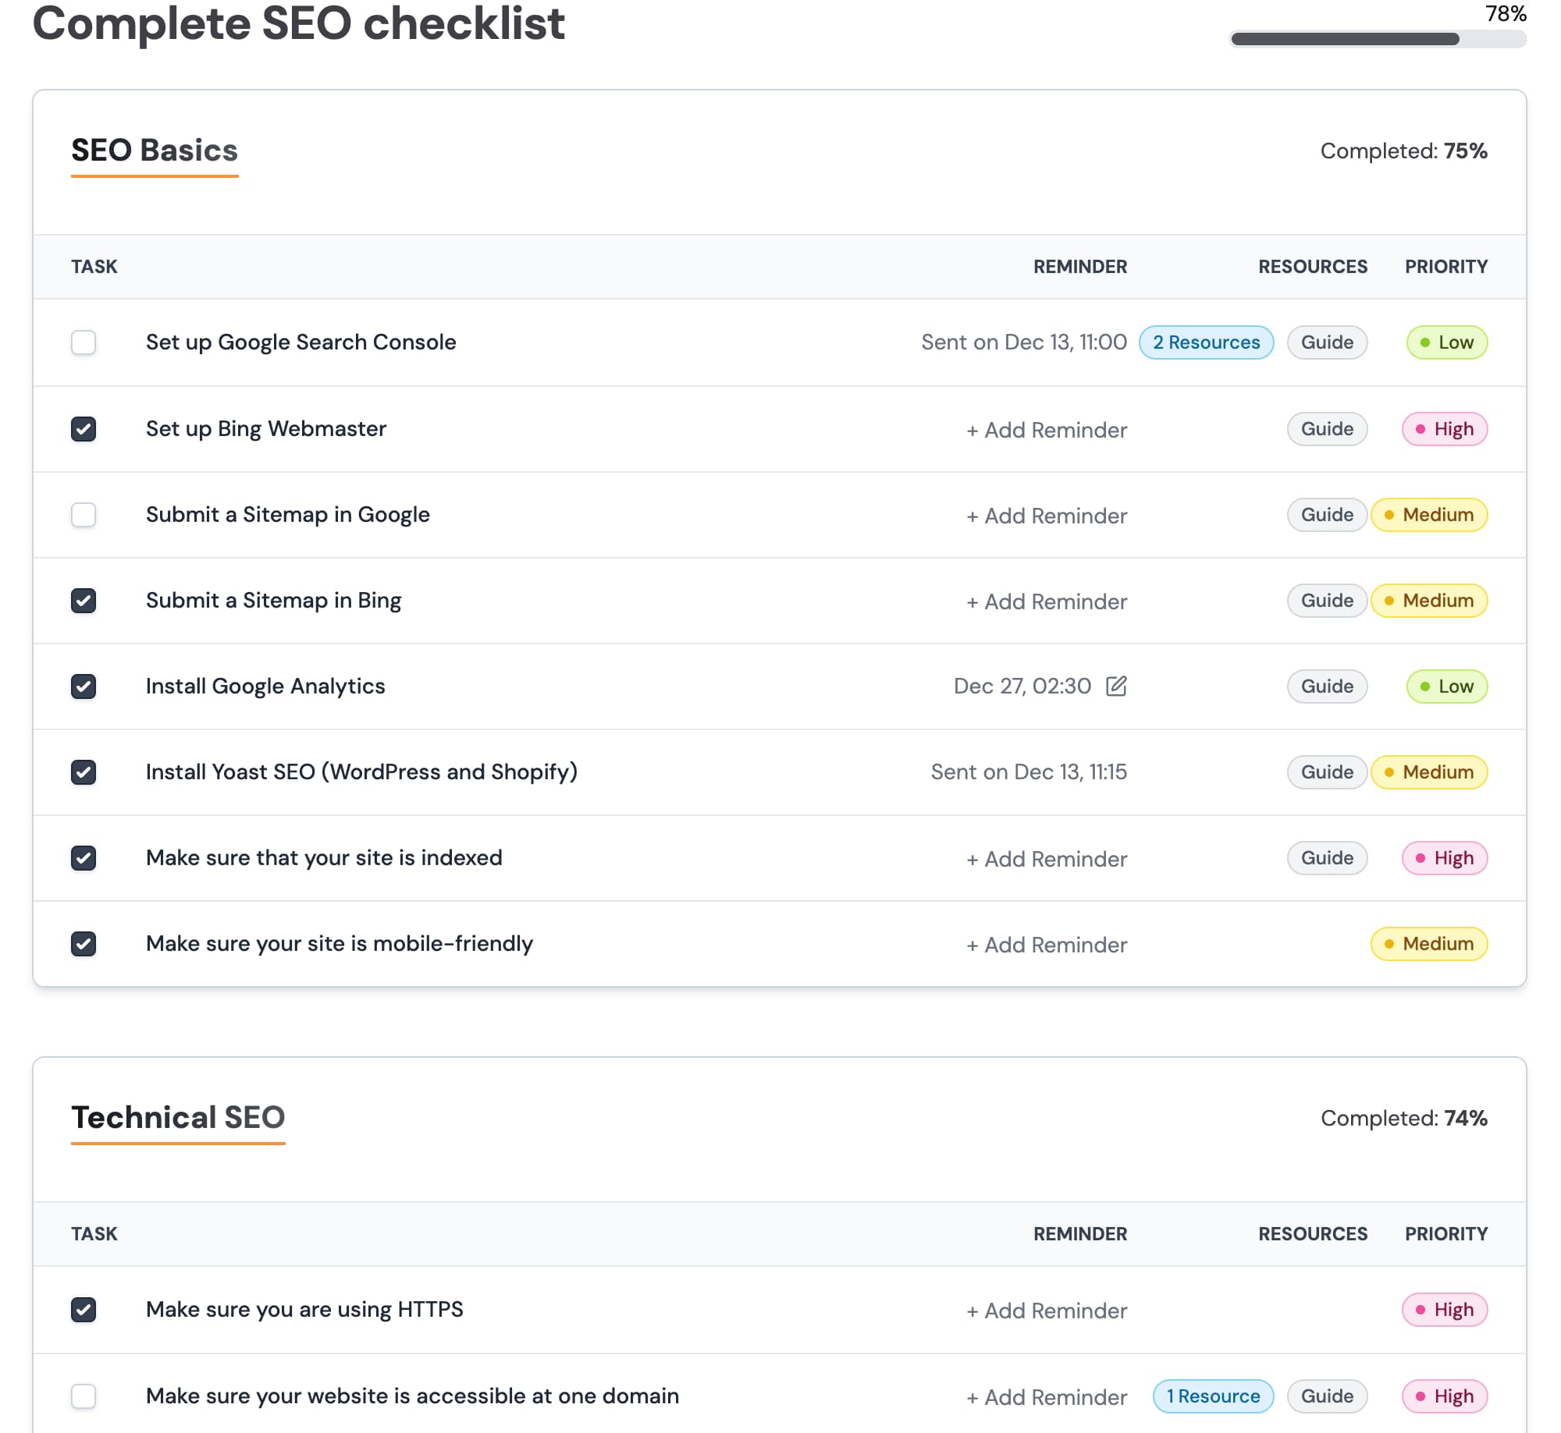Add Reminder for Set up Bing Webmaster
Image resolution: width=1561 pixels, height=1433 pixels.
click(x=1047, y=430)
